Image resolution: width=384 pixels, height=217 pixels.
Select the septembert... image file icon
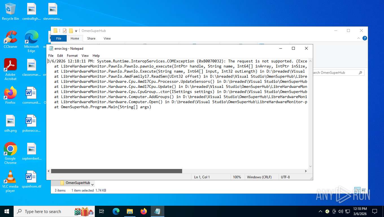(32, 151)
